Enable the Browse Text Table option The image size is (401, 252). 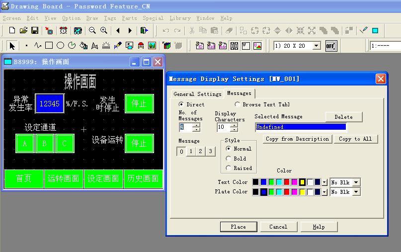[x=238, y=104]
